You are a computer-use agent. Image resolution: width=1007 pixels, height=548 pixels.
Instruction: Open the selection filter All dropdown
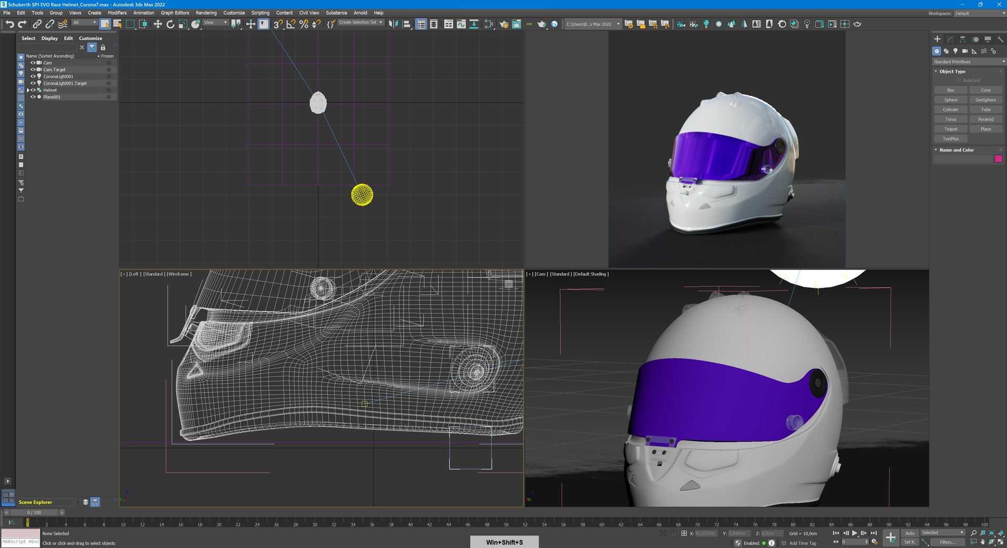(84, 23)
